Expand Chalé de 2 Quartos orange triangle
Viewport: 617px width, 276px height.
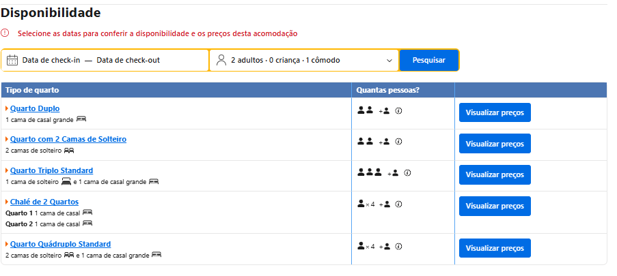click(7, 202)
